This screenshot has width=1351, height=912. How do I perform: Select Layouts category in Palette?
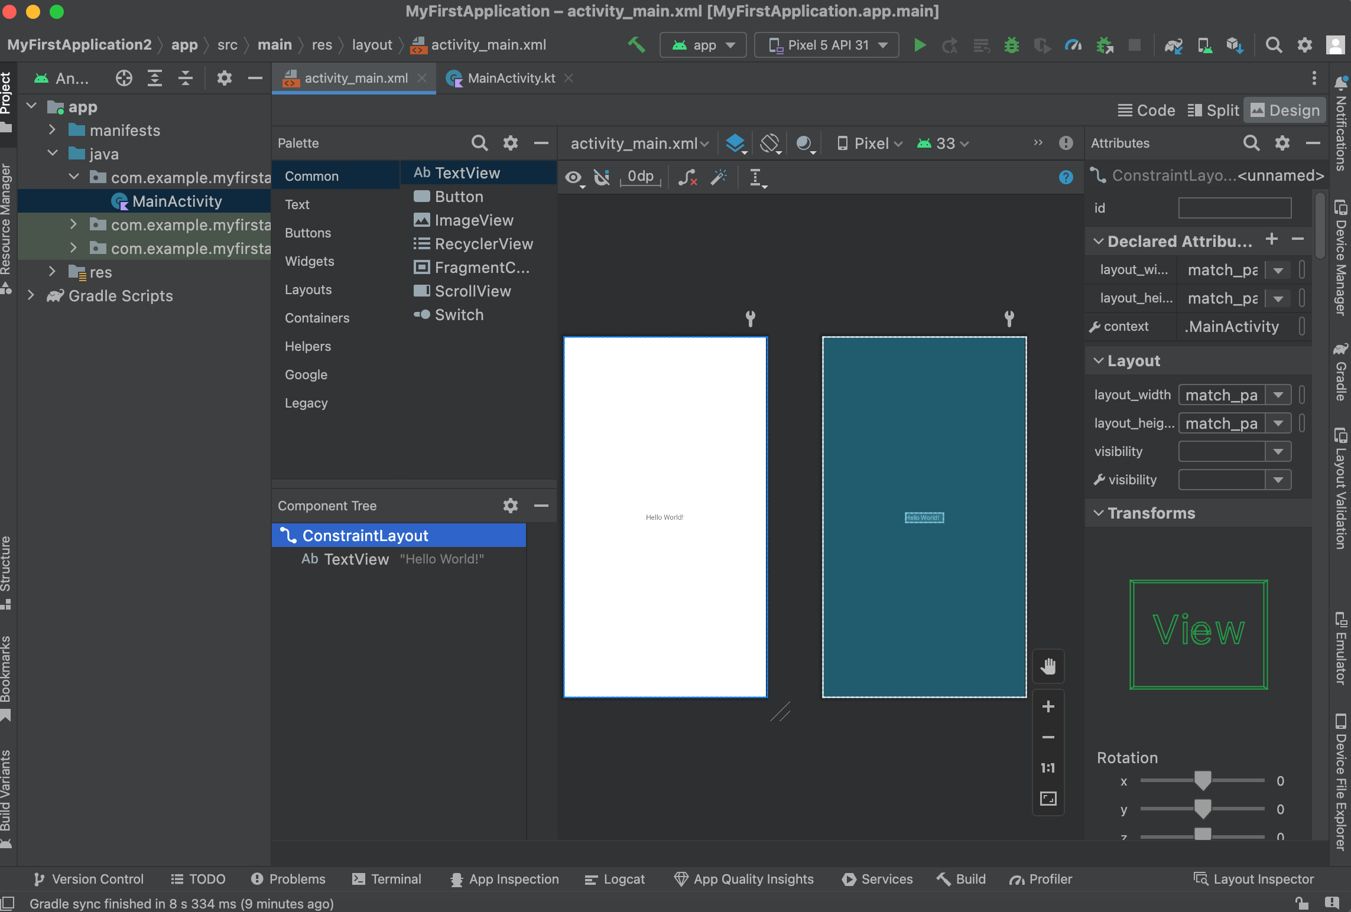[x=336, y=289]
